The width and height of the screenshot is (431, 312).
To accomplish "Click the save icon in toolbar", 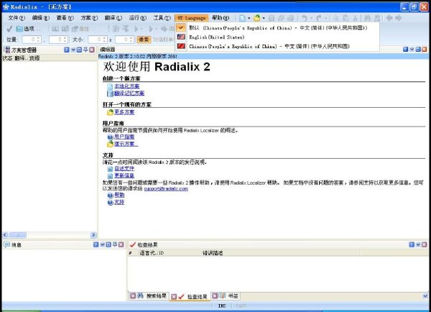I will coord(272,18).
